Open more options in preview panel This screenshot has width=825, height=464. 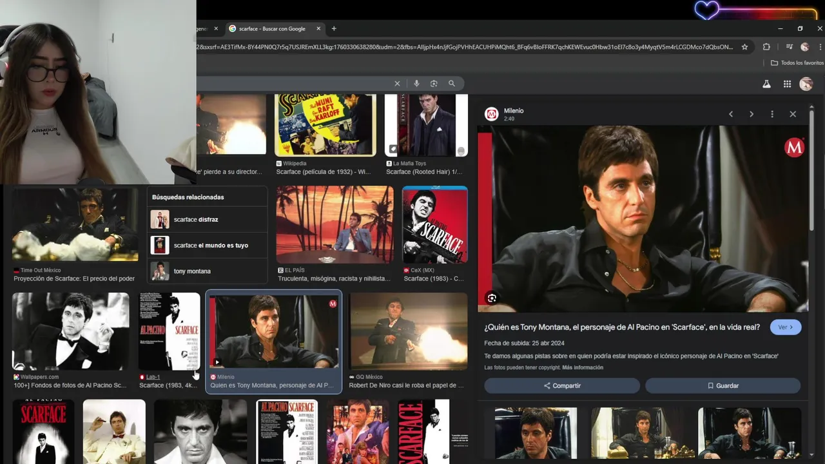772,114
